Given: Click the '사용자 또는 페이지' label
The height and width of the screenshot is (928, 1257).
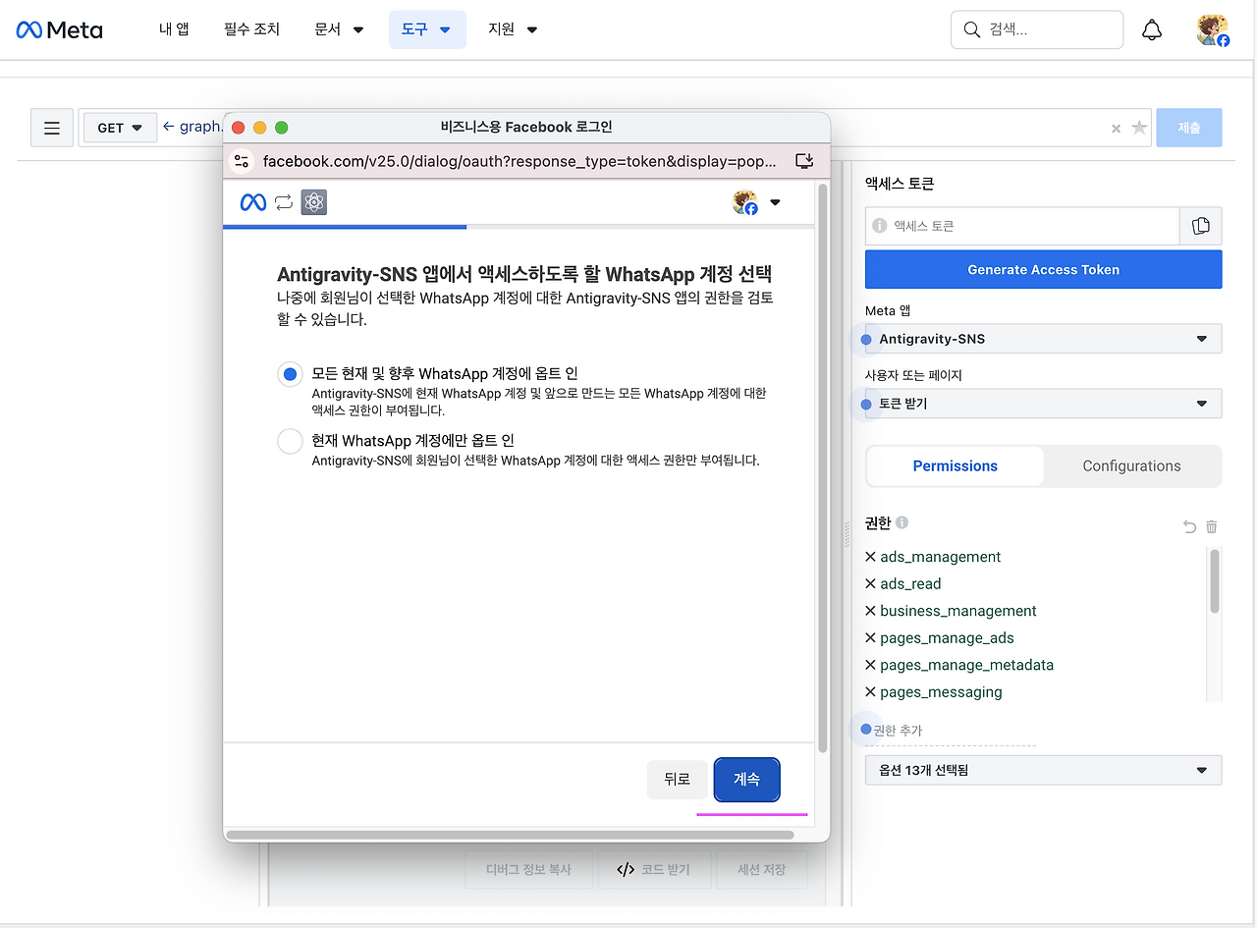Looking at the screenshot, I should tap(913, 375).
